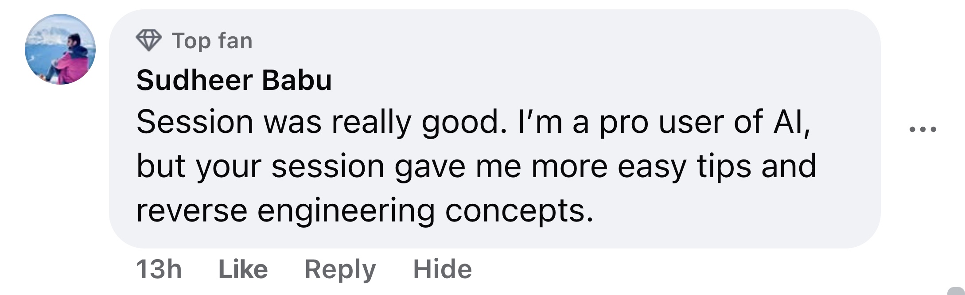Like Sudheer Babu's comment

tap(243, 269)
